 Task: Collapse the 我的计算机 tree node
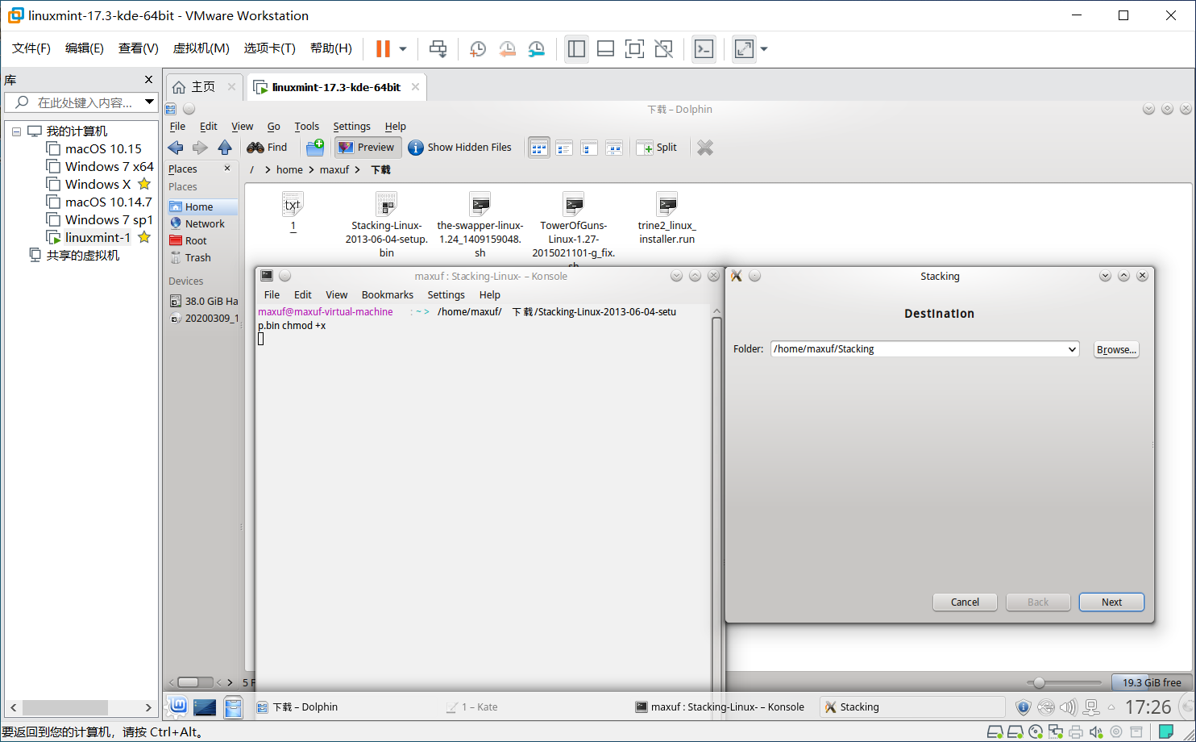[x=16, y=131]
